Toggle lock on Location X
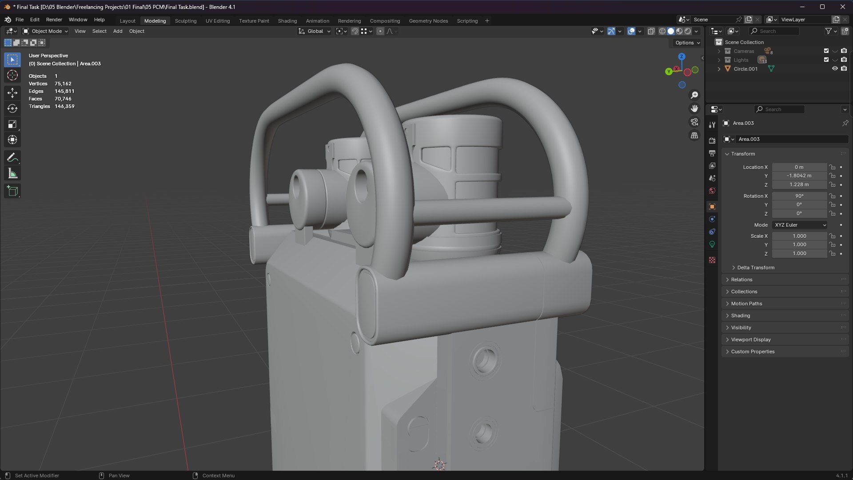The height and width of the screenshot is (480, 853). pyautogui.click(x=832, y=167)
